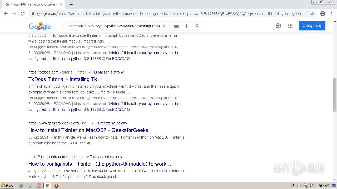Image resolution: width=337 pixels, height=189 pixels.
Task: Click the https://askubuntu.com breadcrumb URL
Action: (x=47, y=157)
